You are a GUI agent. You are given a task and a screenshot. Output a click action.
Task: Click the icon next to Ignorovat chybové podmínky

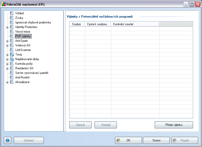(x=12, y=22)
